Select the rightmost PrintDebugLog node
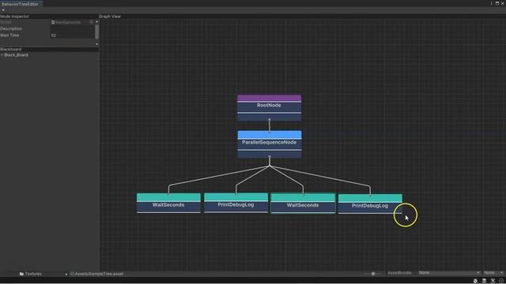 [370, 204]
